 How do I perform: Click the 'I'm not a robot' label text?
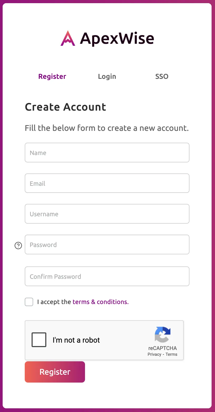(76, 340)
